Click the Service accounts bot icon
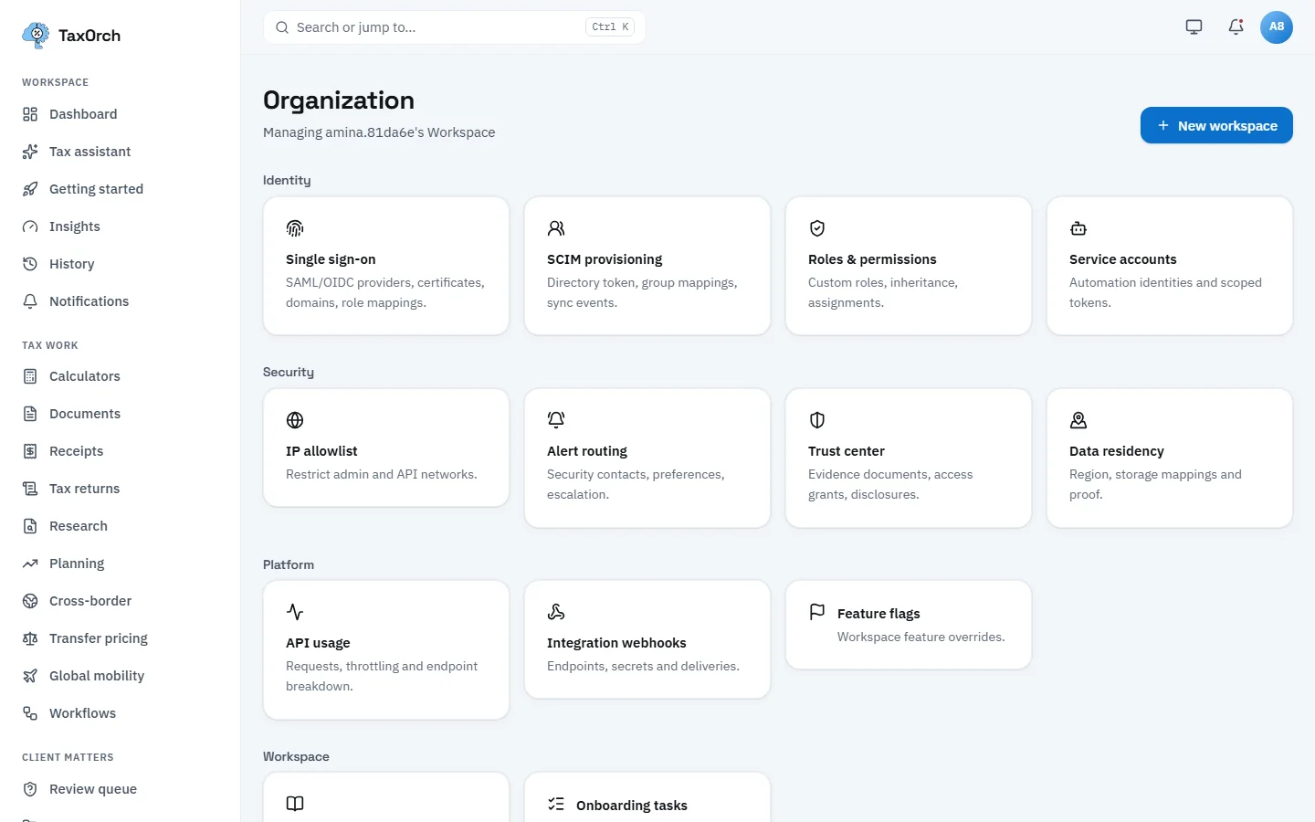 (x=1078, y=228)
